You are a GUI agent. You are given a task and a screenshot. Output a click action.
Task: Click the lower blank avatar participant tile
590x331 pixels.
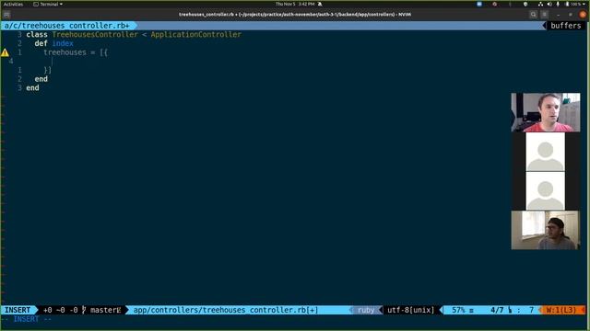click(x=545, y=190)
